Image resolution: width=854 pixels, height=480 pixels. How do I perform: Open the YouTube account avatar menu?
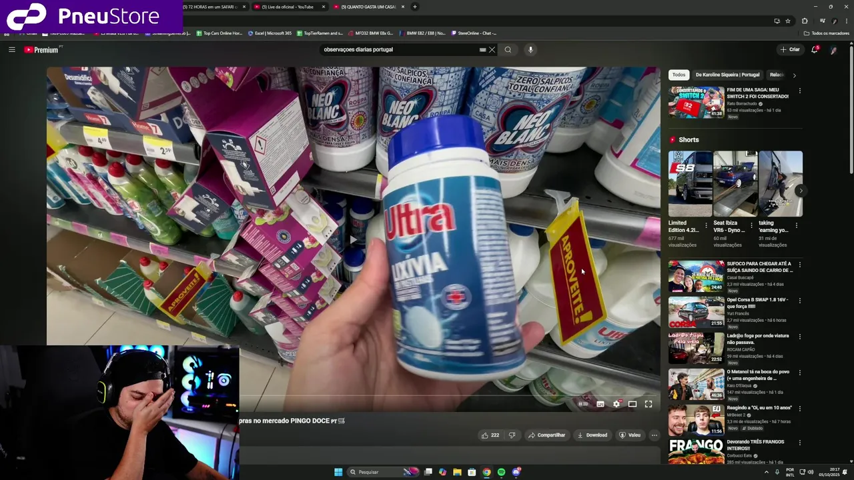[x=833, y=49]
